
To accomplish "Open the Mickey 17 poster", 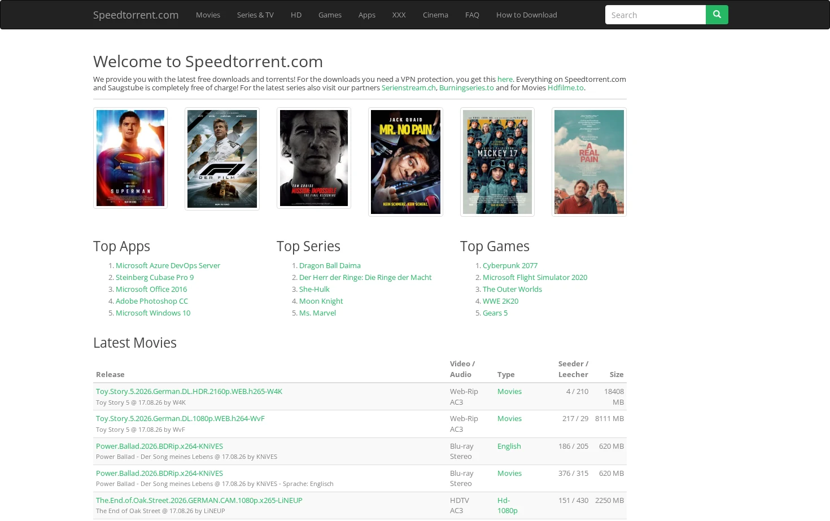I will (x=497, y=162).
